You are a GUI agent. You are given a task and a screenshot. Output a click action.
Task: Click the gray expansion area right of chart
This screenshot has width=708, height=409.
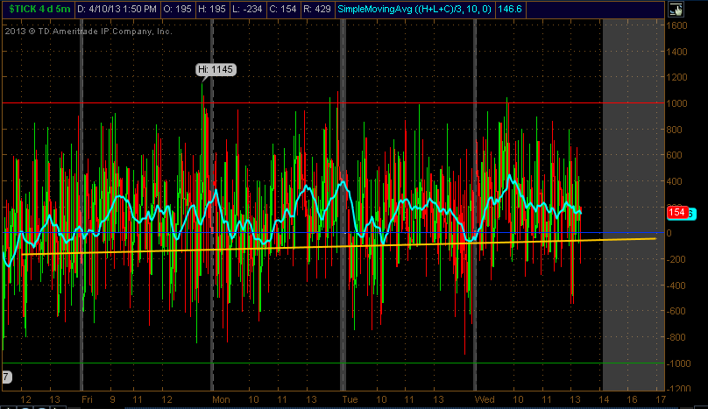634,205
